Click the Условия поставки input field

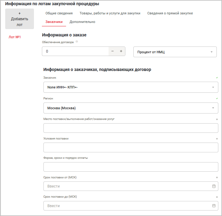pos(131,147)
